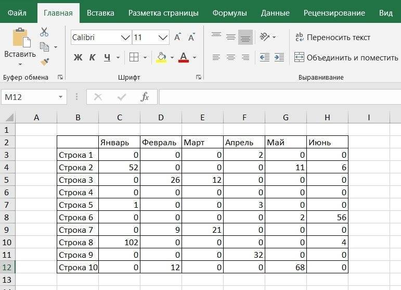The width and height of the screenshot is (401, 290).
Task: Center text horizontally
Action: [x=231, y=57]
